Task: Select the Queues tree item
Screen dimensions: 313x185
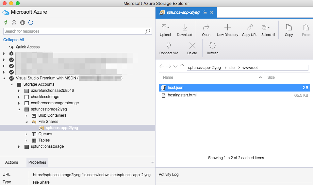Action: point(45,134)
